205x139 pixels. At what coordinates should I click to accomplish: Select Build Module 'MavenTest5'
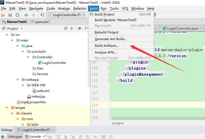click(x=121, y=20)
